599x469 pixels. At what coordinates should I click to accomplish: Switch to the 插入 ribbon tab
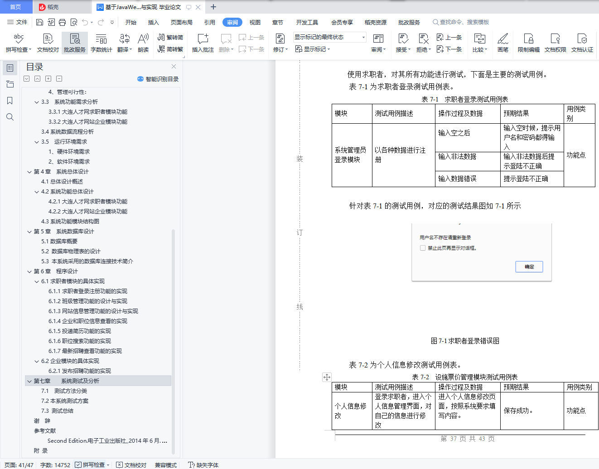pyautogui.click(x=154, y=22)
